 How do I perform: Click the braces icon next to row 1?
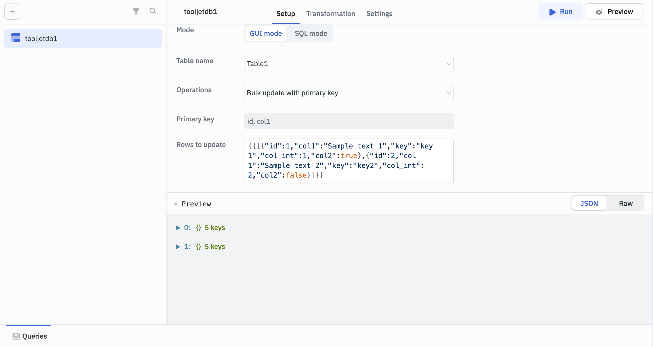point(199,246)
